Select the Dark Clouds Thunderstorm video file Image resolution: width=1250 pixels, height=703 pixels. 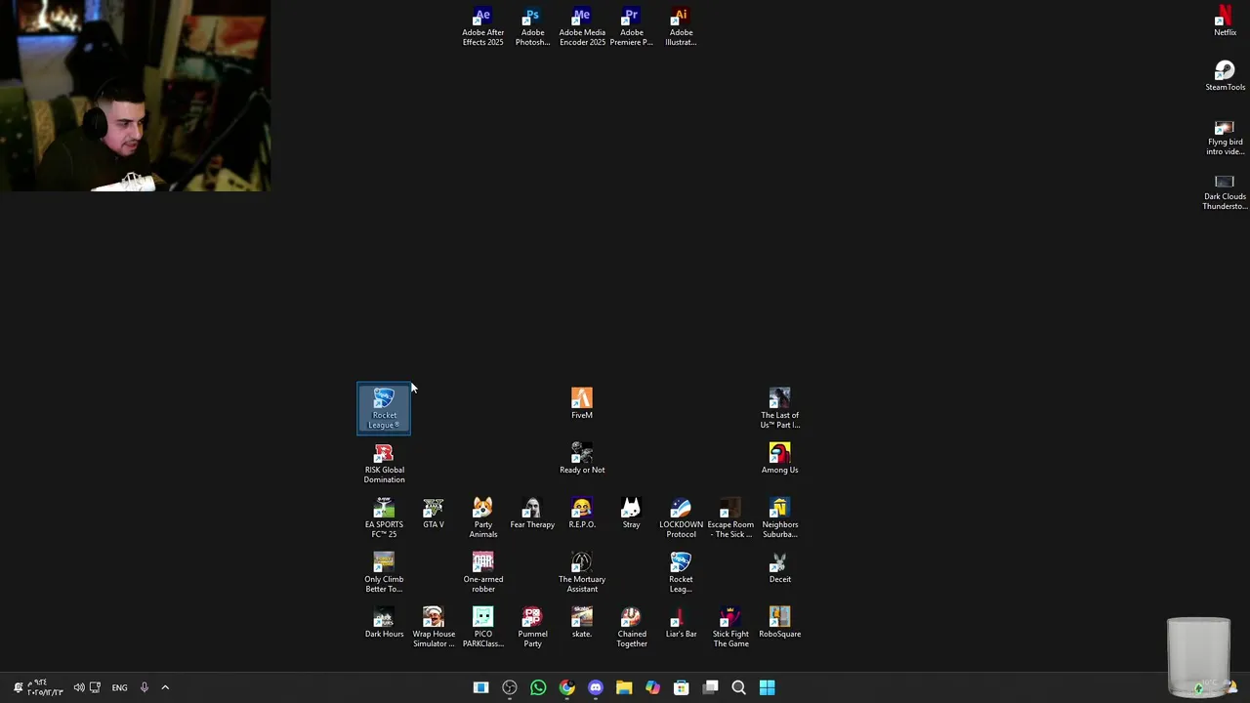pos(1225,191)
